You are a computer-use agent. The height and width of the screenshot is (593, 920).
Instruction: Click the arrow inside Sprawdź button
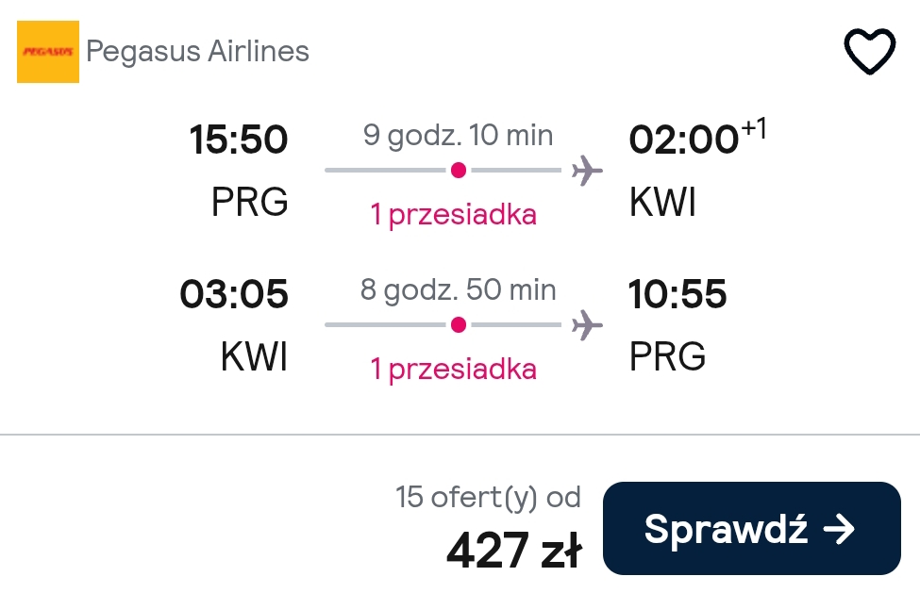(839, 529)
